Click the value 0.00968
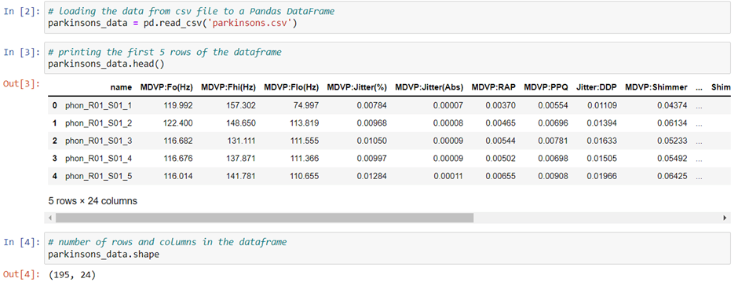The image size is (738, 286). pyautogui.click(x=372, y=123)
